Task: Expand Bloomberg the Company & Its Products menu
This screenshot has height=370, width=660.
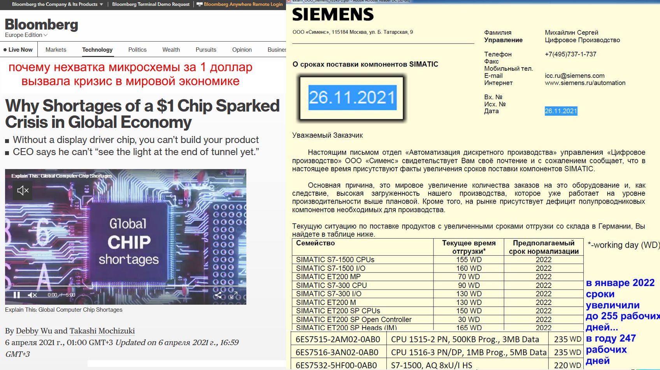Action: (58, 4)
